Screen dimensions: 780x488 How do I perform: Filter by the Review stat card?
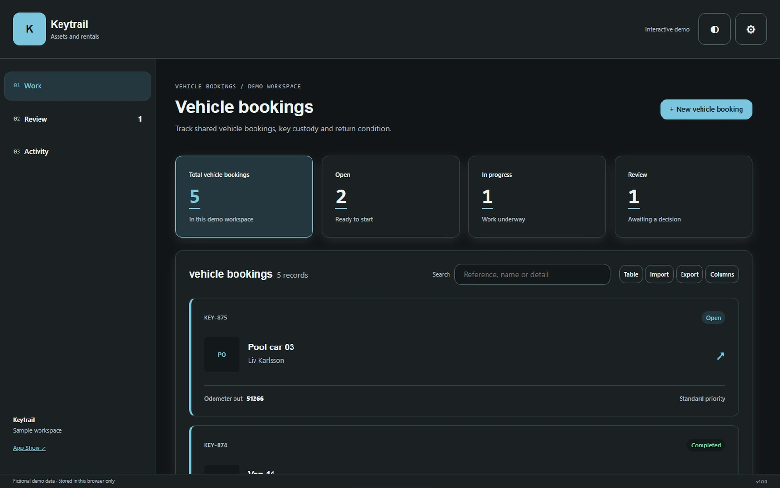[683, 197]
